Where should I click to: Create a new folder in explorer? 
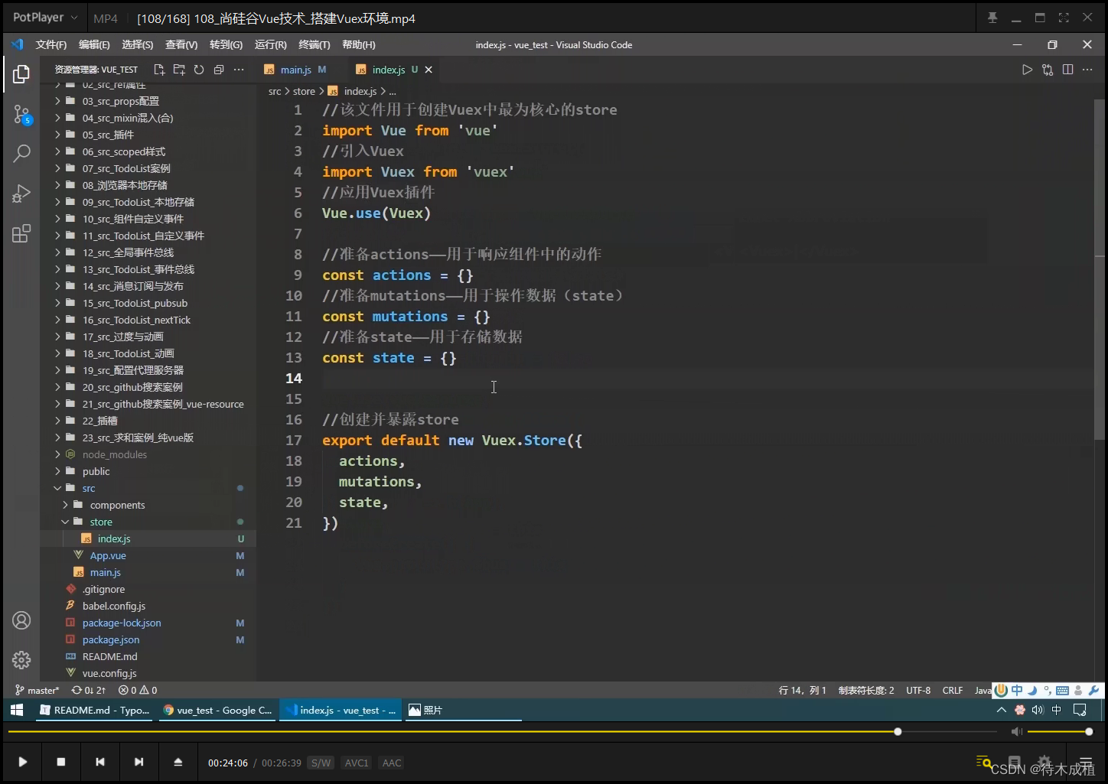coord(179,70)
